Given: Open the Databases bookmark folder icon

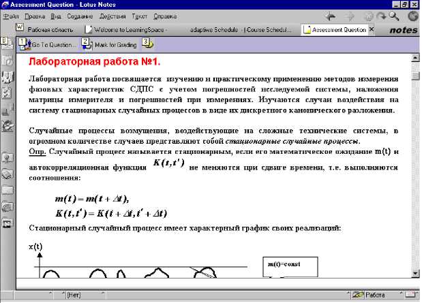Looking at the screenshot, I should 7,174.
